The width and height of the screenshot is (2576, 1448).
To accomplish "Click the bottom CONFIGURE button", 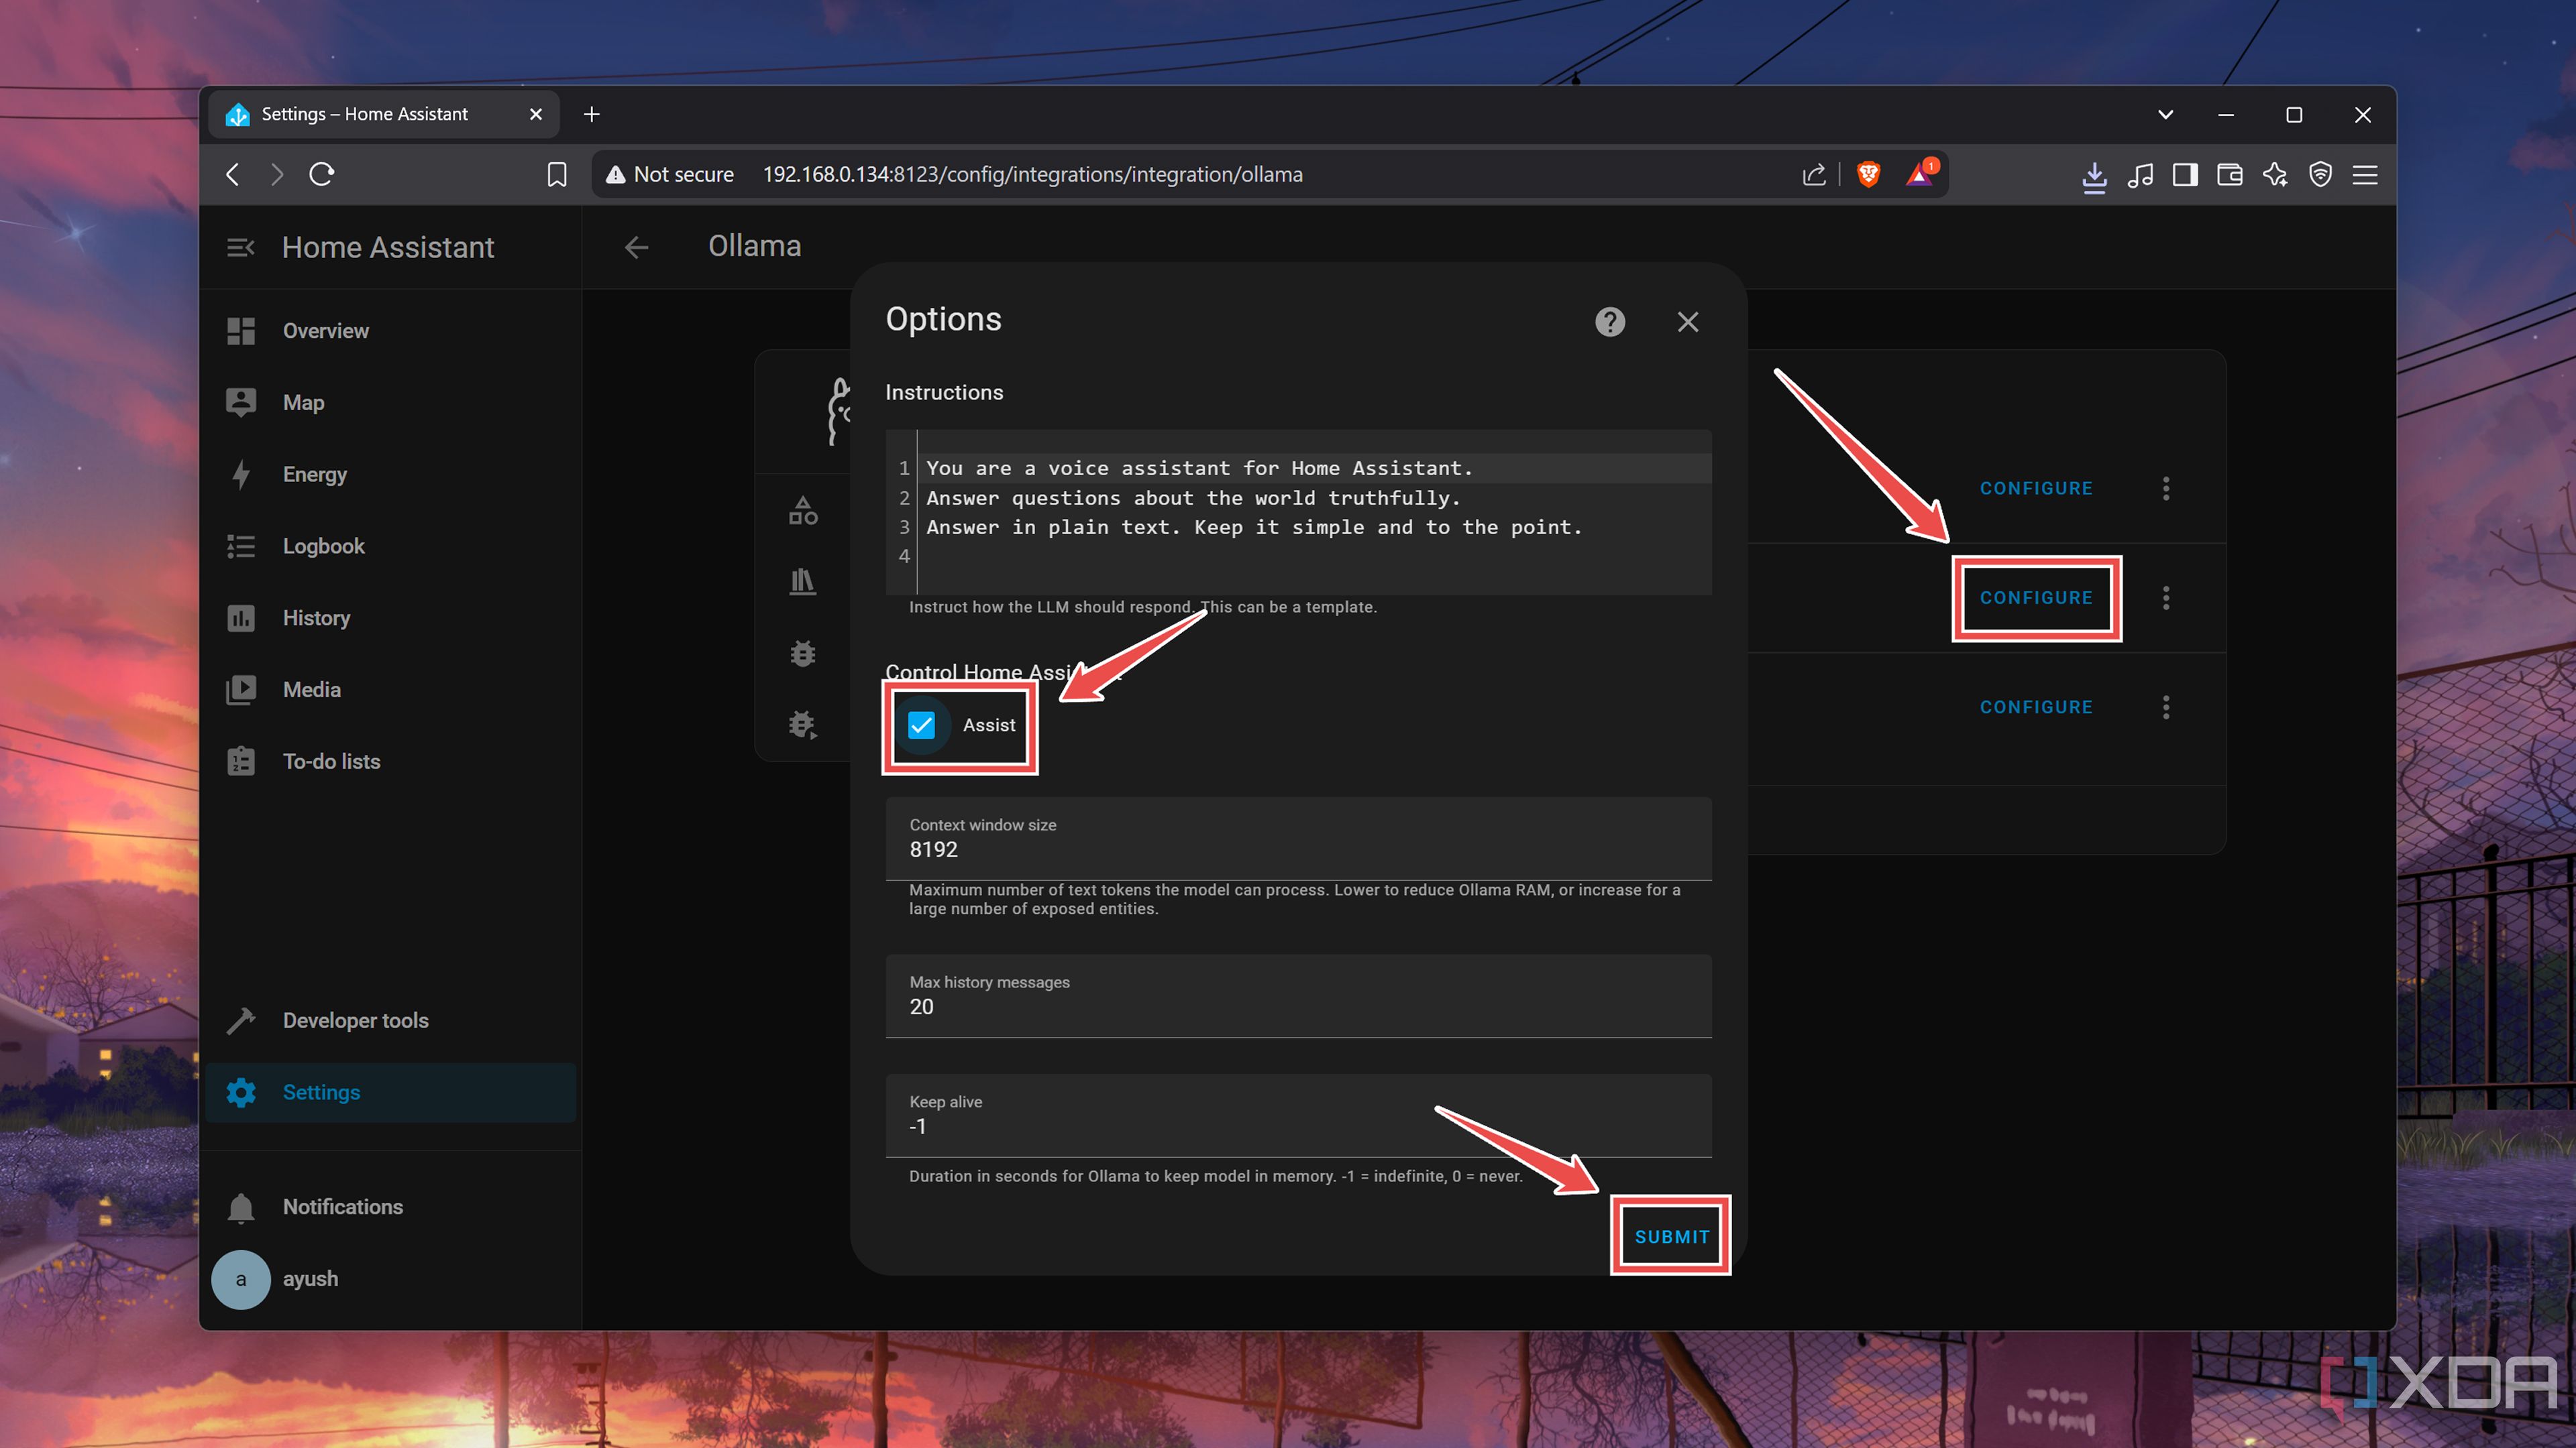I will click(2036, 707).
